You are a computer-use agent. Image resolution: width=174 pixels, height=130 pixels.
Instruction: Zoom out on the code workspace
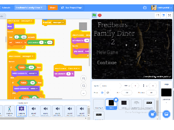click(83, 86)
